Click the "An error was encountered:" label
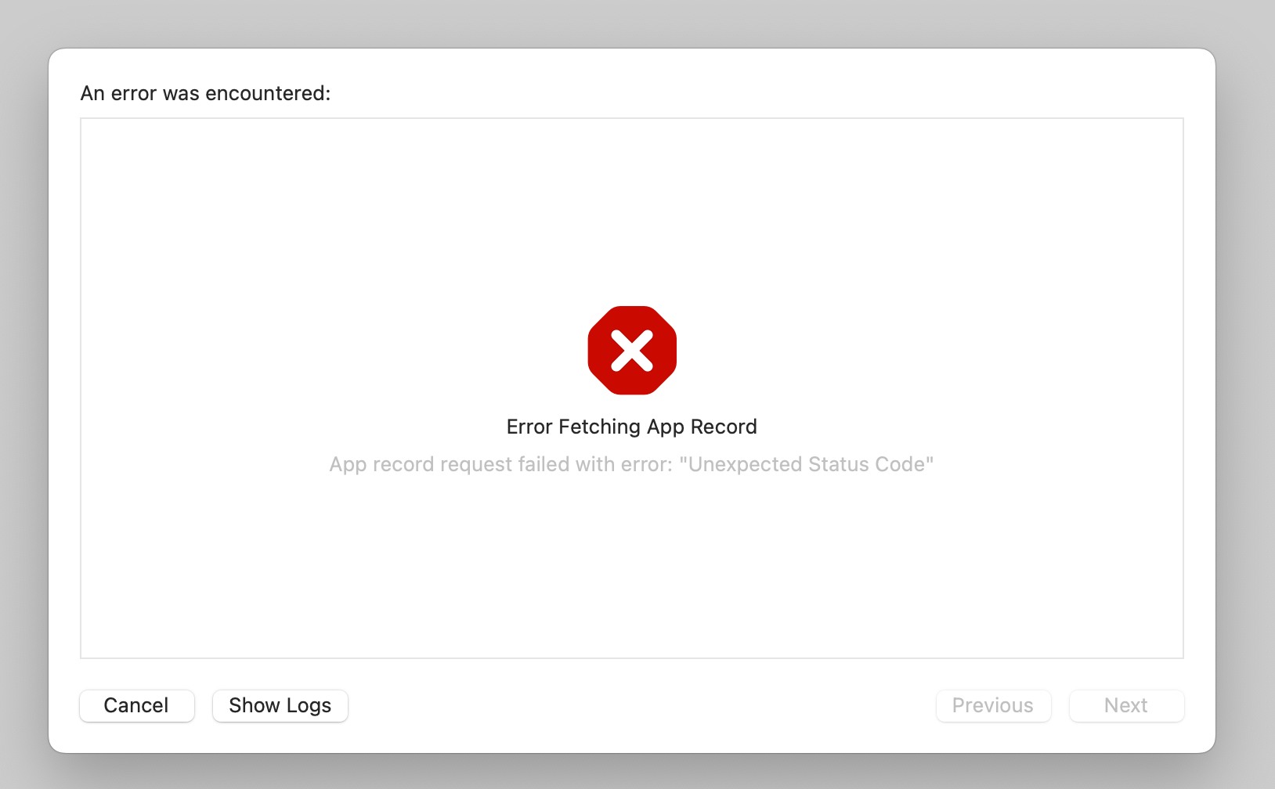1275x789 pixels. (x=206, y=93)
